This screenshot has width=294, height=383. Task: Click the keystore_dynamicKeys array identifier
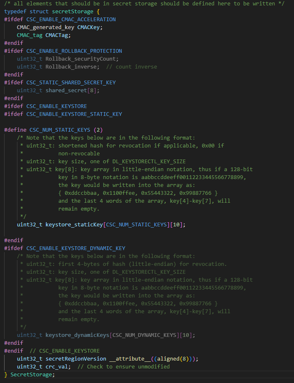(77, 335)
